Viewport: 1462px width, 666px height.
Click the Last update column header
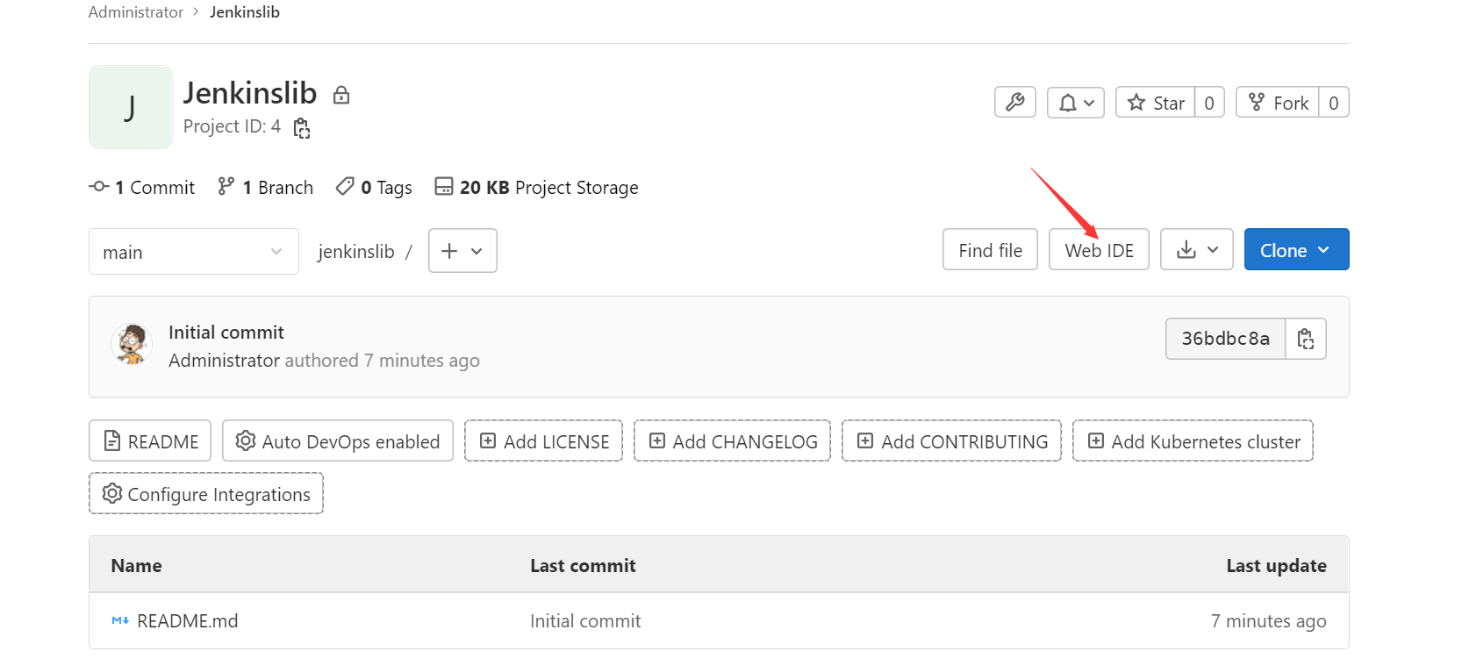coord(1277,566)
